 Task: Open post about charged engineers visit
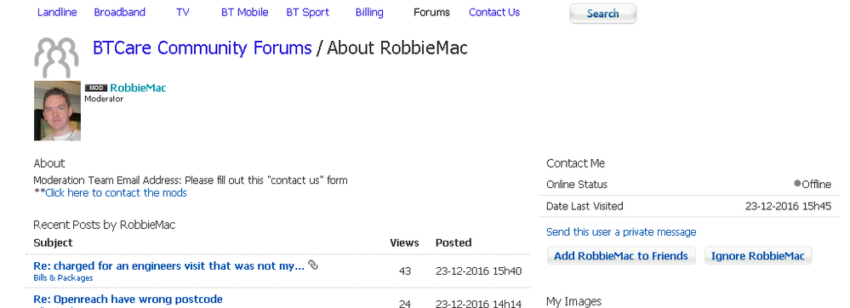[168, 265]
